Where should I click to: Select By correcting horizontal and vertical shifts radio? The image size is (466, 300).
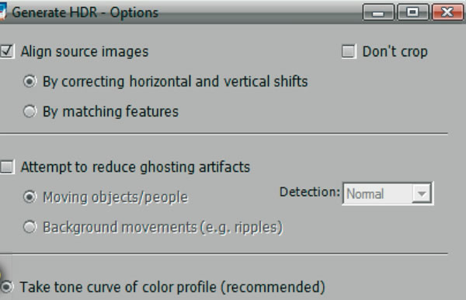pos(30,82)
